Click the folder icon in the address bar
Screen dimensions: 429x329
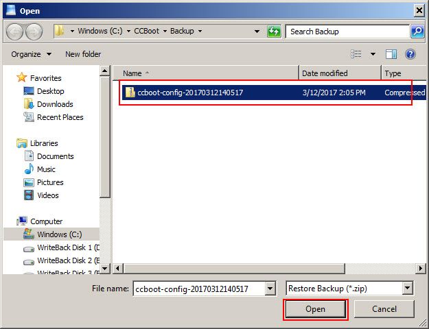tap(59, 31)
